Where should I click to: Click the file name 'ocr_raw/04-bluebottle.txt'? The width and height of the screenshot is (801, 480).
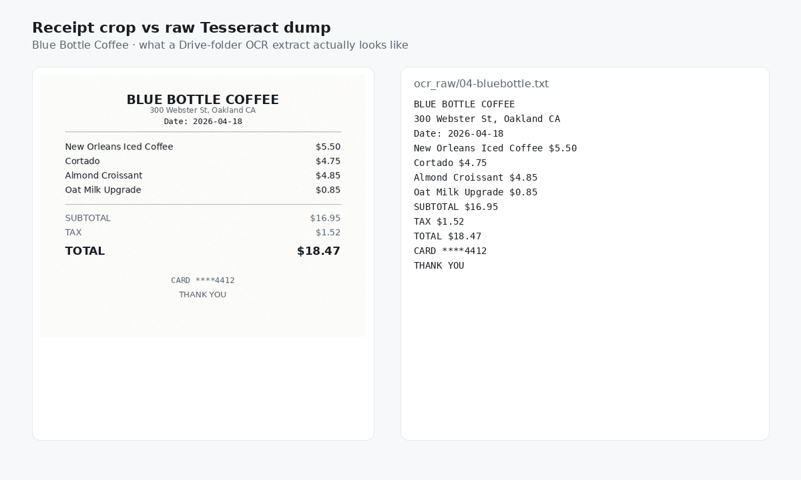481,84
